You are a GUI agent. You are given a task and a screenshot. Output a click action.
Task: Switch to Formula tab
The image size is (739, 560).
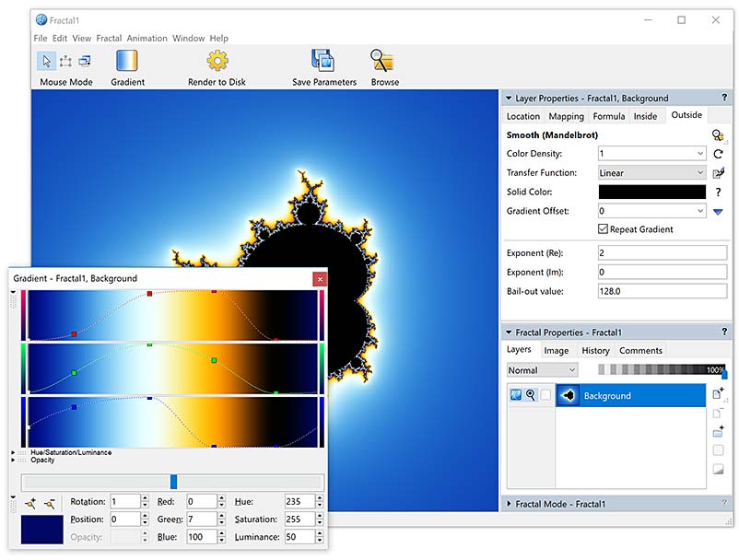tap(609, 116)
